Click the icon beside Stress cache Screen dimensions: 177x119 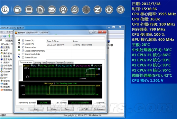(19, 47)
